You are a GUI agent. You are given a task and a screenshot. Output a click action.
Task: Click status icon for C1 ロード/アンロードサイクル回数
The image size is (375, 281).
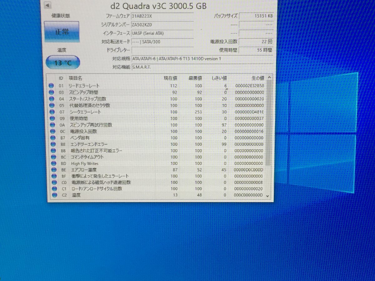(55, 189)
